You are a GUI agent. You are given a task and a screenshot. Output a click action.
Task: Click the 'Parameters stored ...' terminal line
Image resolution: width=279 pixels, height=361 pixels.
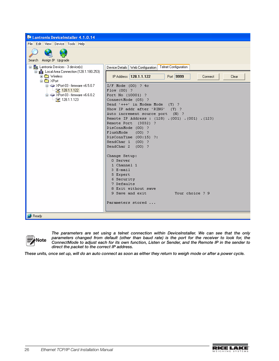[x=131, y=203]
